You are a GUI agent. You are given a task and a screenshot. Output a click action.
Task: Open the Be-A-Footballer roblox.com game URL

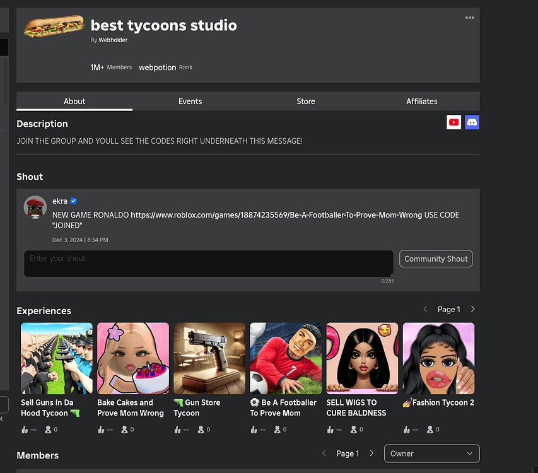point(276,215)
